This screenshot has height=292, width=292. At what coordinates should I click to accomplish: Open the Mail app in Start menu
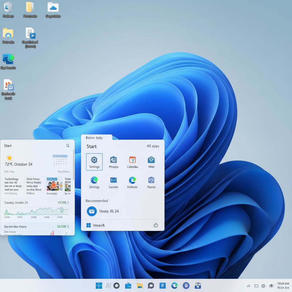click(x=151, y=162)
